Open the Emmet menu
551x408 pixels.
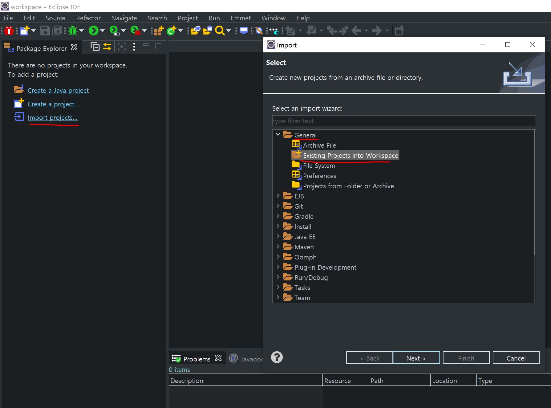pyautogui.click(x=241, y=18)
